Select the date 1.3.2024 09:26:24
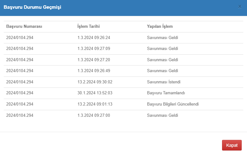 pos(94,37)
